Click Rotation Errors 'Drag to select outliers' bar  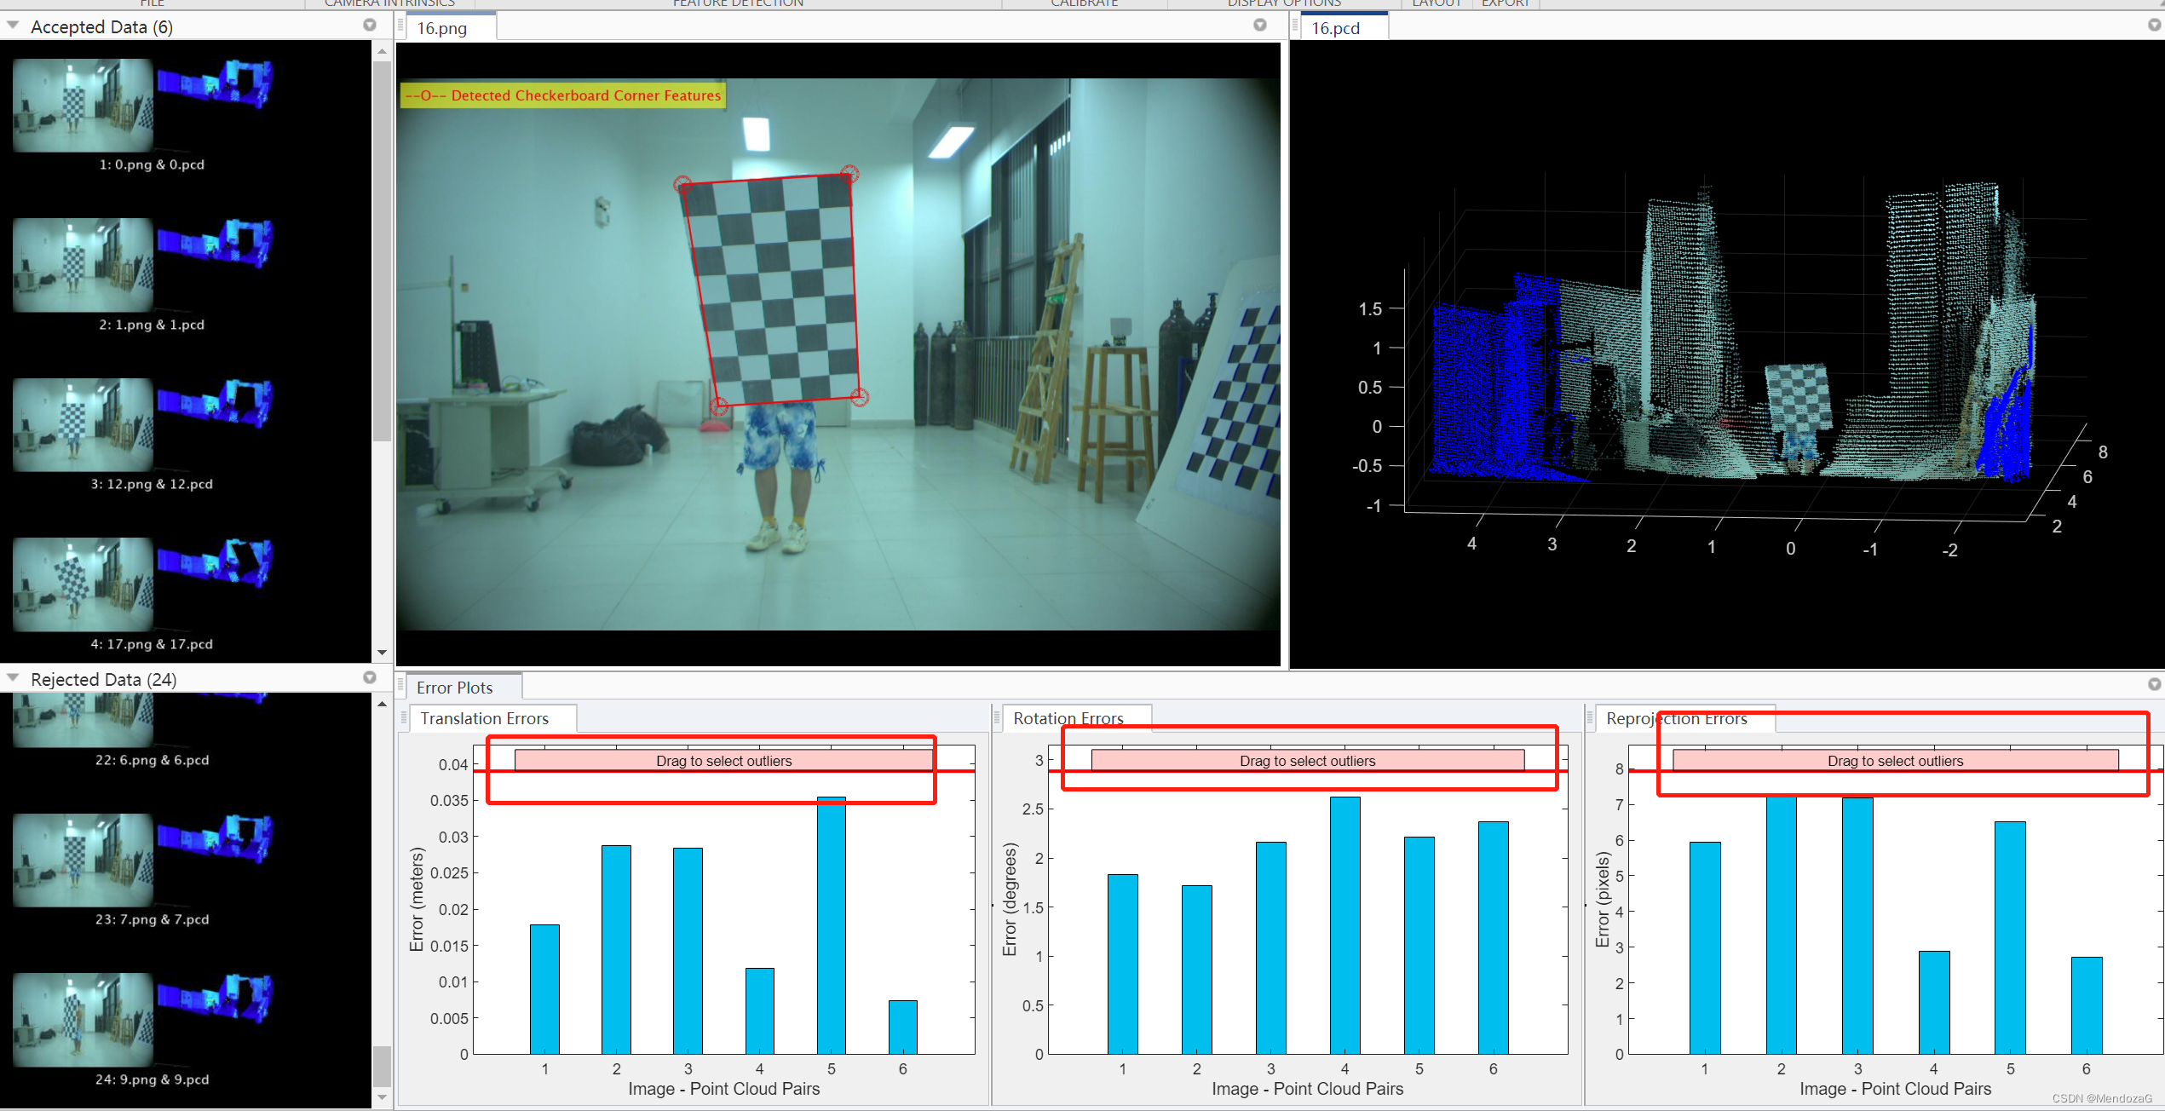click(x=1307, y=761)
